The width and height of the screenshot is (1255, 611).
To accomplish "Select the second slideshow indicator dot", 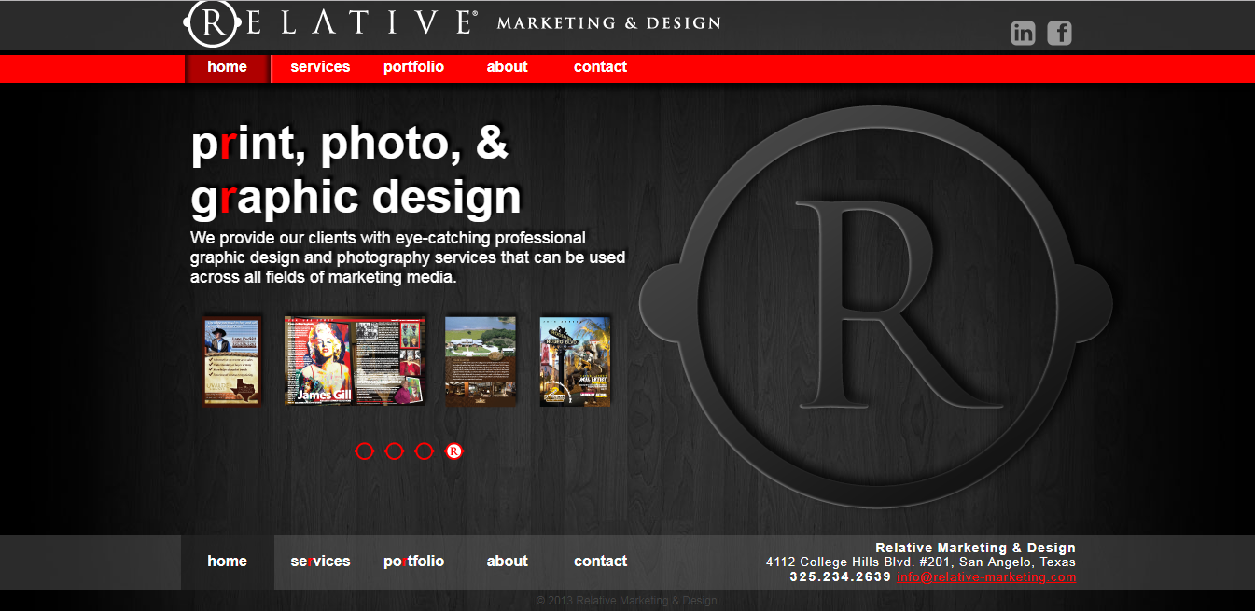I will point(394,451).
